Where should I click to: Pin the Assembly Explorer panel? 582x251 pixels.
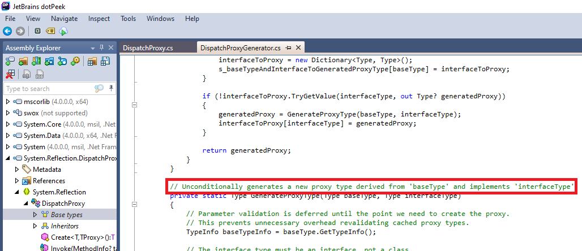click(x=102, y=48)
